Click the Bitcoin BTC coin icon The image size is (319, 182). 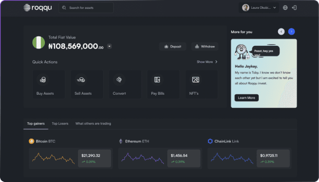tap(31, 141)
